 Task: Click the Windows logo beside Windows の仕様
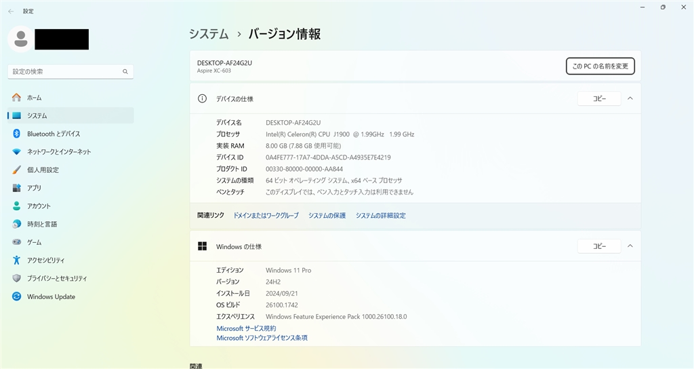point(202,246)
